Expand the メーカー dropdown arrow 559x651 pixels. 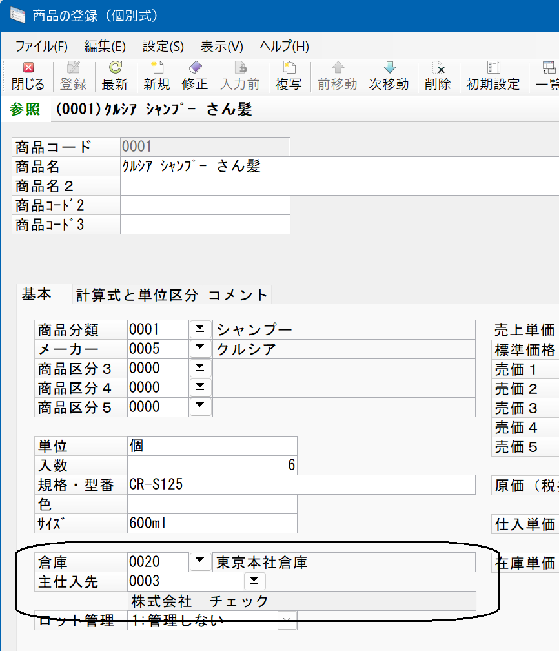(x=200, y=349)
